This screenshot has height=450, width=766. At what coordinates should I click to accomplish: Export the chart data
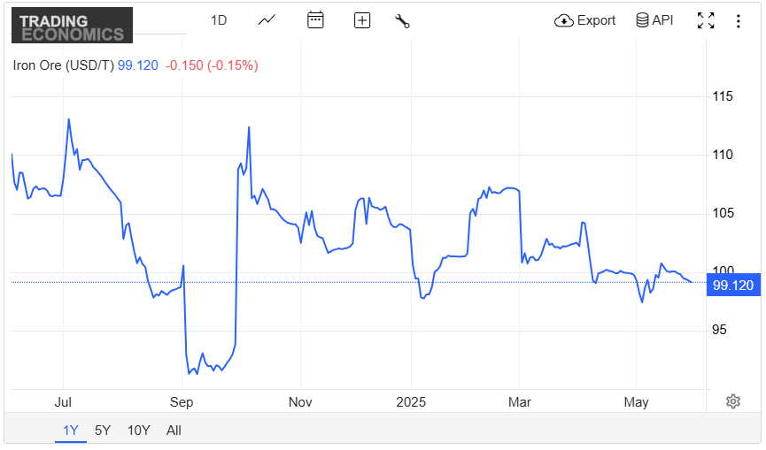coord(585,20)
